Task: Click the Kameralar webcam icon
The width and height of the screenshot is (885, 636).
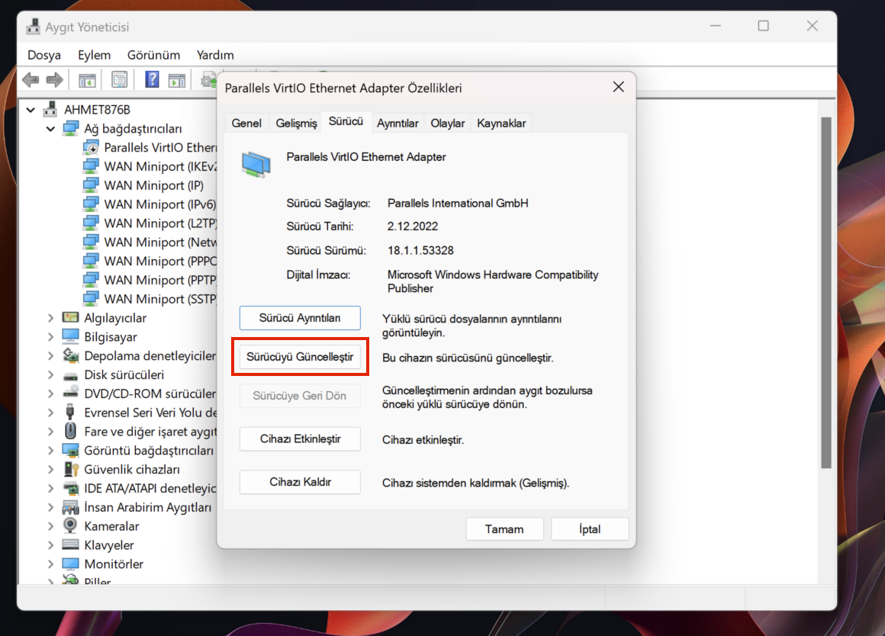Action: [x=70, y=525]
